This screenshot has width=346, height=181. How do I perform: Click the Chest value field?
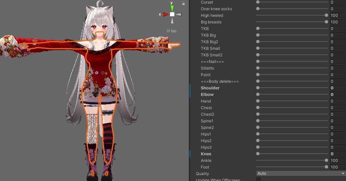[x=338, y=108]
